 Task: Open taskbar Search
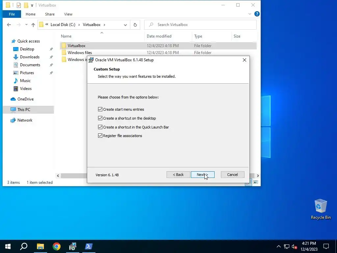click(24, 246)
